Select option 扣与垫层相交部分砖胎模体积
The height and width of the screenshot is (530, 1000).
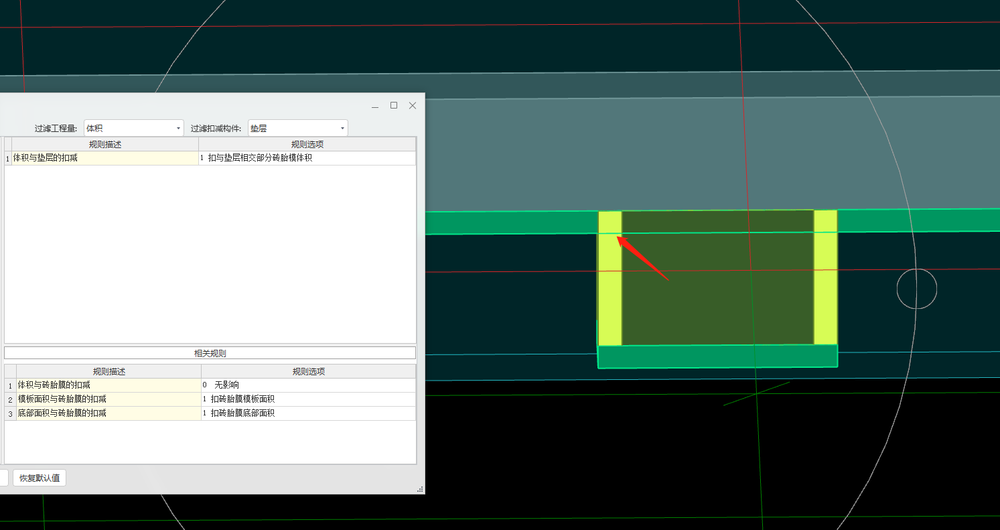[307, 158]
